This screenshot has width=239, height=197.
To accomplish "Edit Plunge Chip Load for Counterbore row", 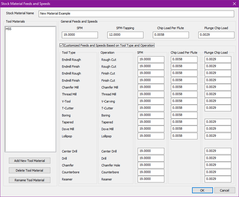I will (x=218, y=172).
